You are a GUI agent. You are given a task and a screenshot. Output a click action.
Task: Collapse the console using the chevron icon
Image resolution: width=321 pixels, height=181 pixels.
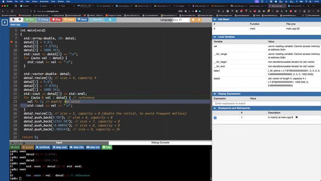point(13,143)
